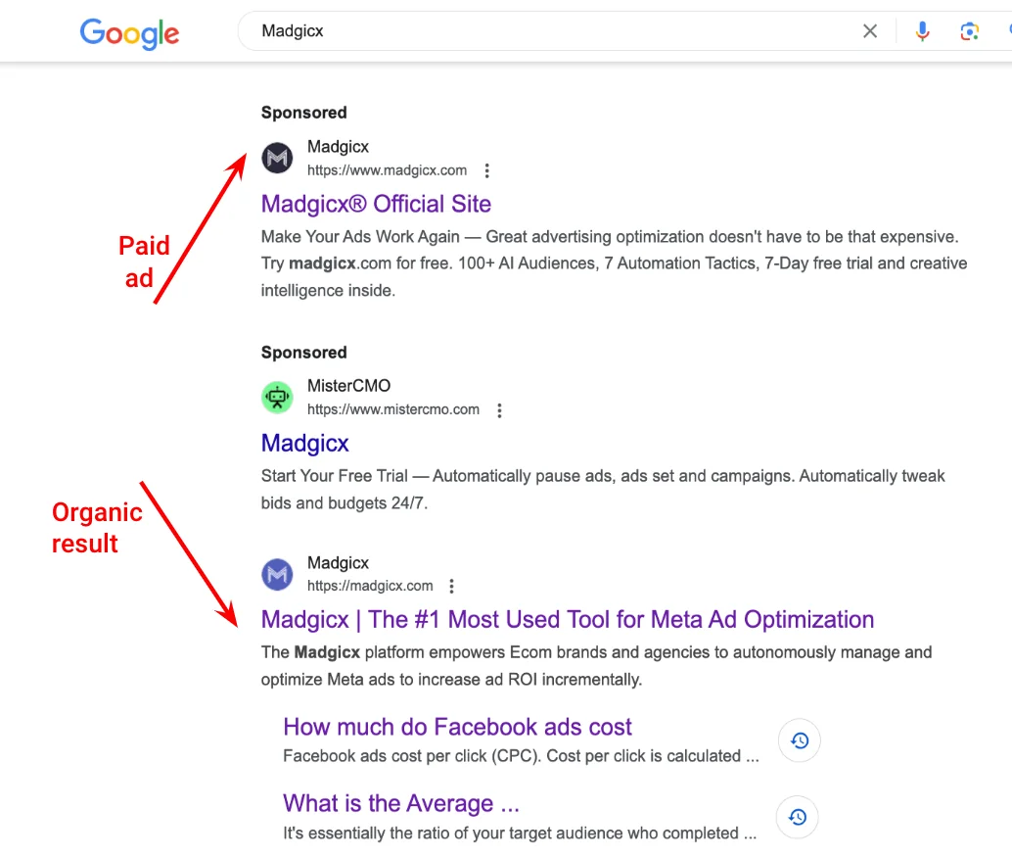Click the Start Your Free Trial description
This screenshot has height=858, width=1012.
click(603, 489)
